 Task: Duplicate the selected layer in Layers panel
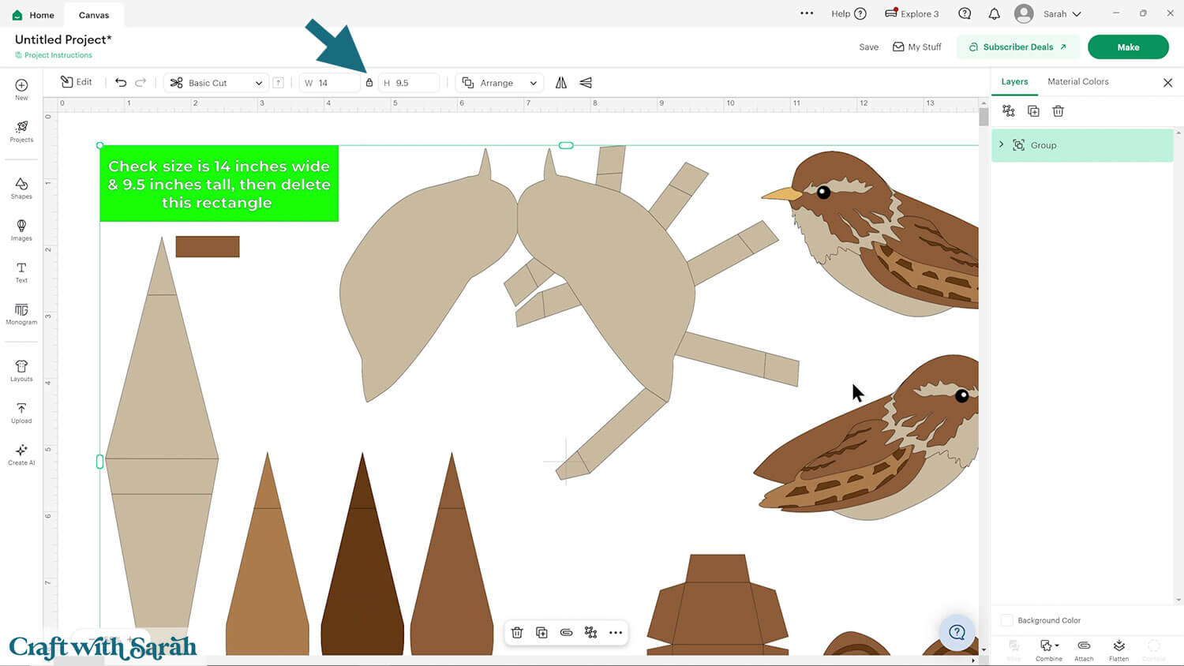coord(1033,111)
